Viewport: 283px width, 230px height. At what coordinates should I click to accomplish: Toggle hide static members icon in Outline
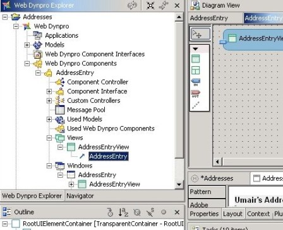pos(150,212)
